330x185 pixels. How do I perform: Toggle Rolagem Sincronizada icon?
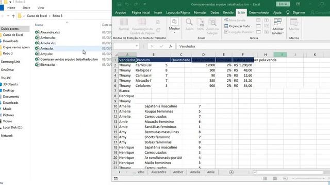(x=266, y=26)
